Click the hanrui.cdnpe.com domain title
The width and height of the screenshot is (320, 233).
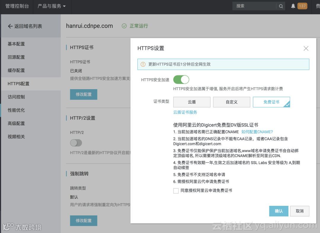(x=89, y=26)
